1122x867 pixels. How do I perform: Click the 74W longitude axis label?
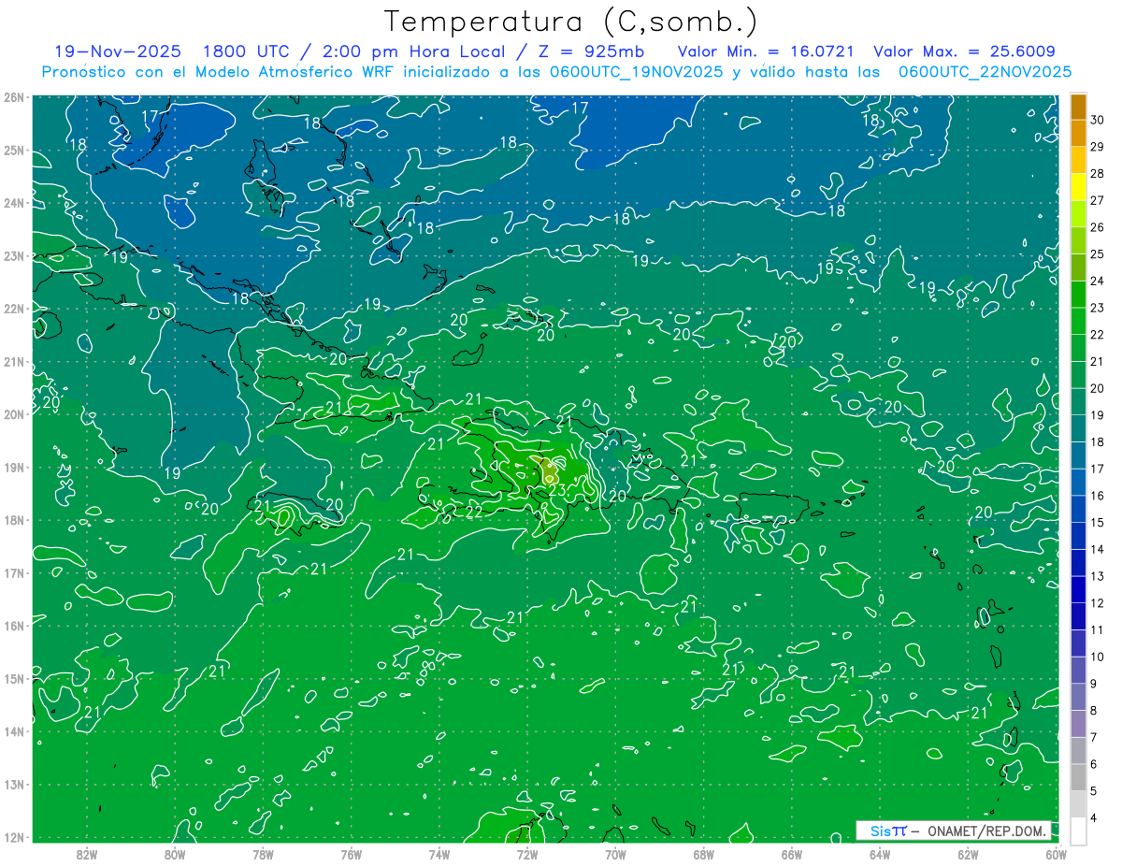(x=439, y=853)
